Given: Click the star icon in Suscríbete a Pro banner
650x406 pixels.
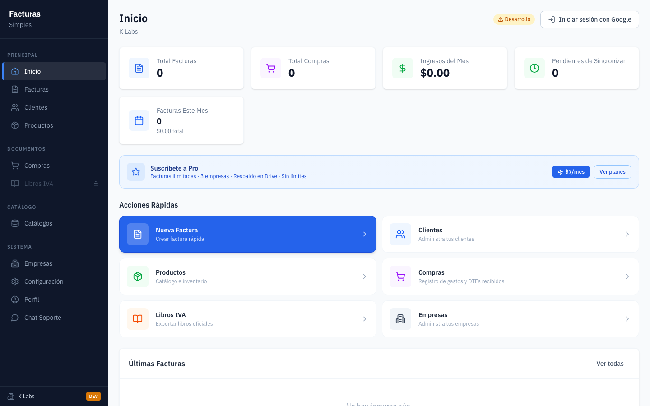Looking at the screenshot, I should coord(136,172).
